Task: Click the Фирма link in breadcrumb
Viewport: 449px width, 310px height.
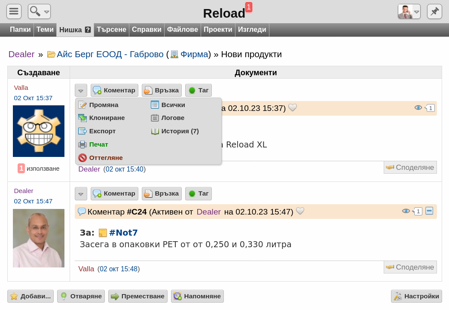Action: [x=194, y=54]
